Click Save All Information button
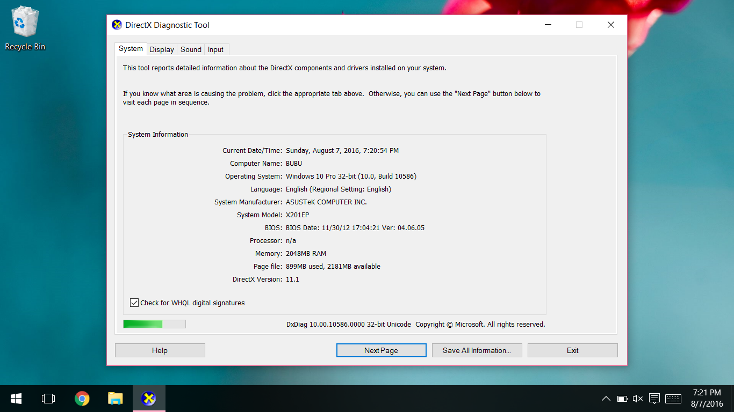The width and height of the screenshot is (734, 412). [477, 350]
